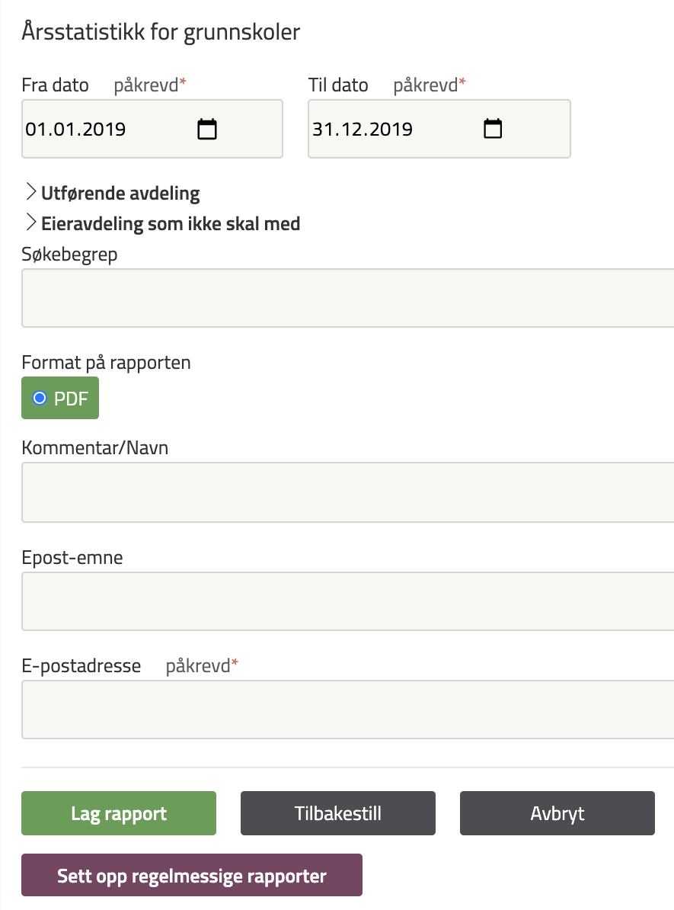Open the Fra dato calendar picker

point(207,130)
